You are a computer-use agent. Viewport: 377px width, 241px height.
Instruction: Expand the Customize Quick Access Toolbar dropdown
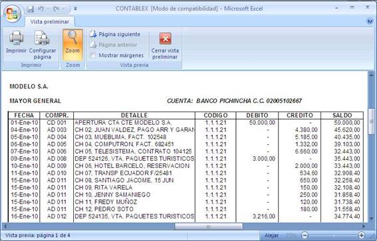(x=75, y=9)
